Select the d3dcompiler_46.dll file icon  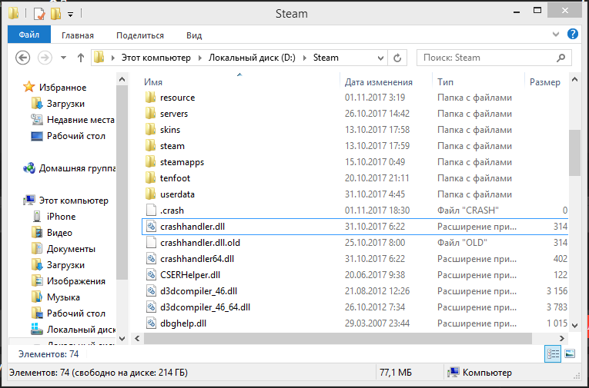point(151,291)
